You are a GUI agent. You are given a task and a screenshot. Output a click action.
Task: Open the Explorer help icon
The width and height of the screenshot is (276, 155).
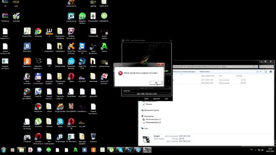(271, 72)
